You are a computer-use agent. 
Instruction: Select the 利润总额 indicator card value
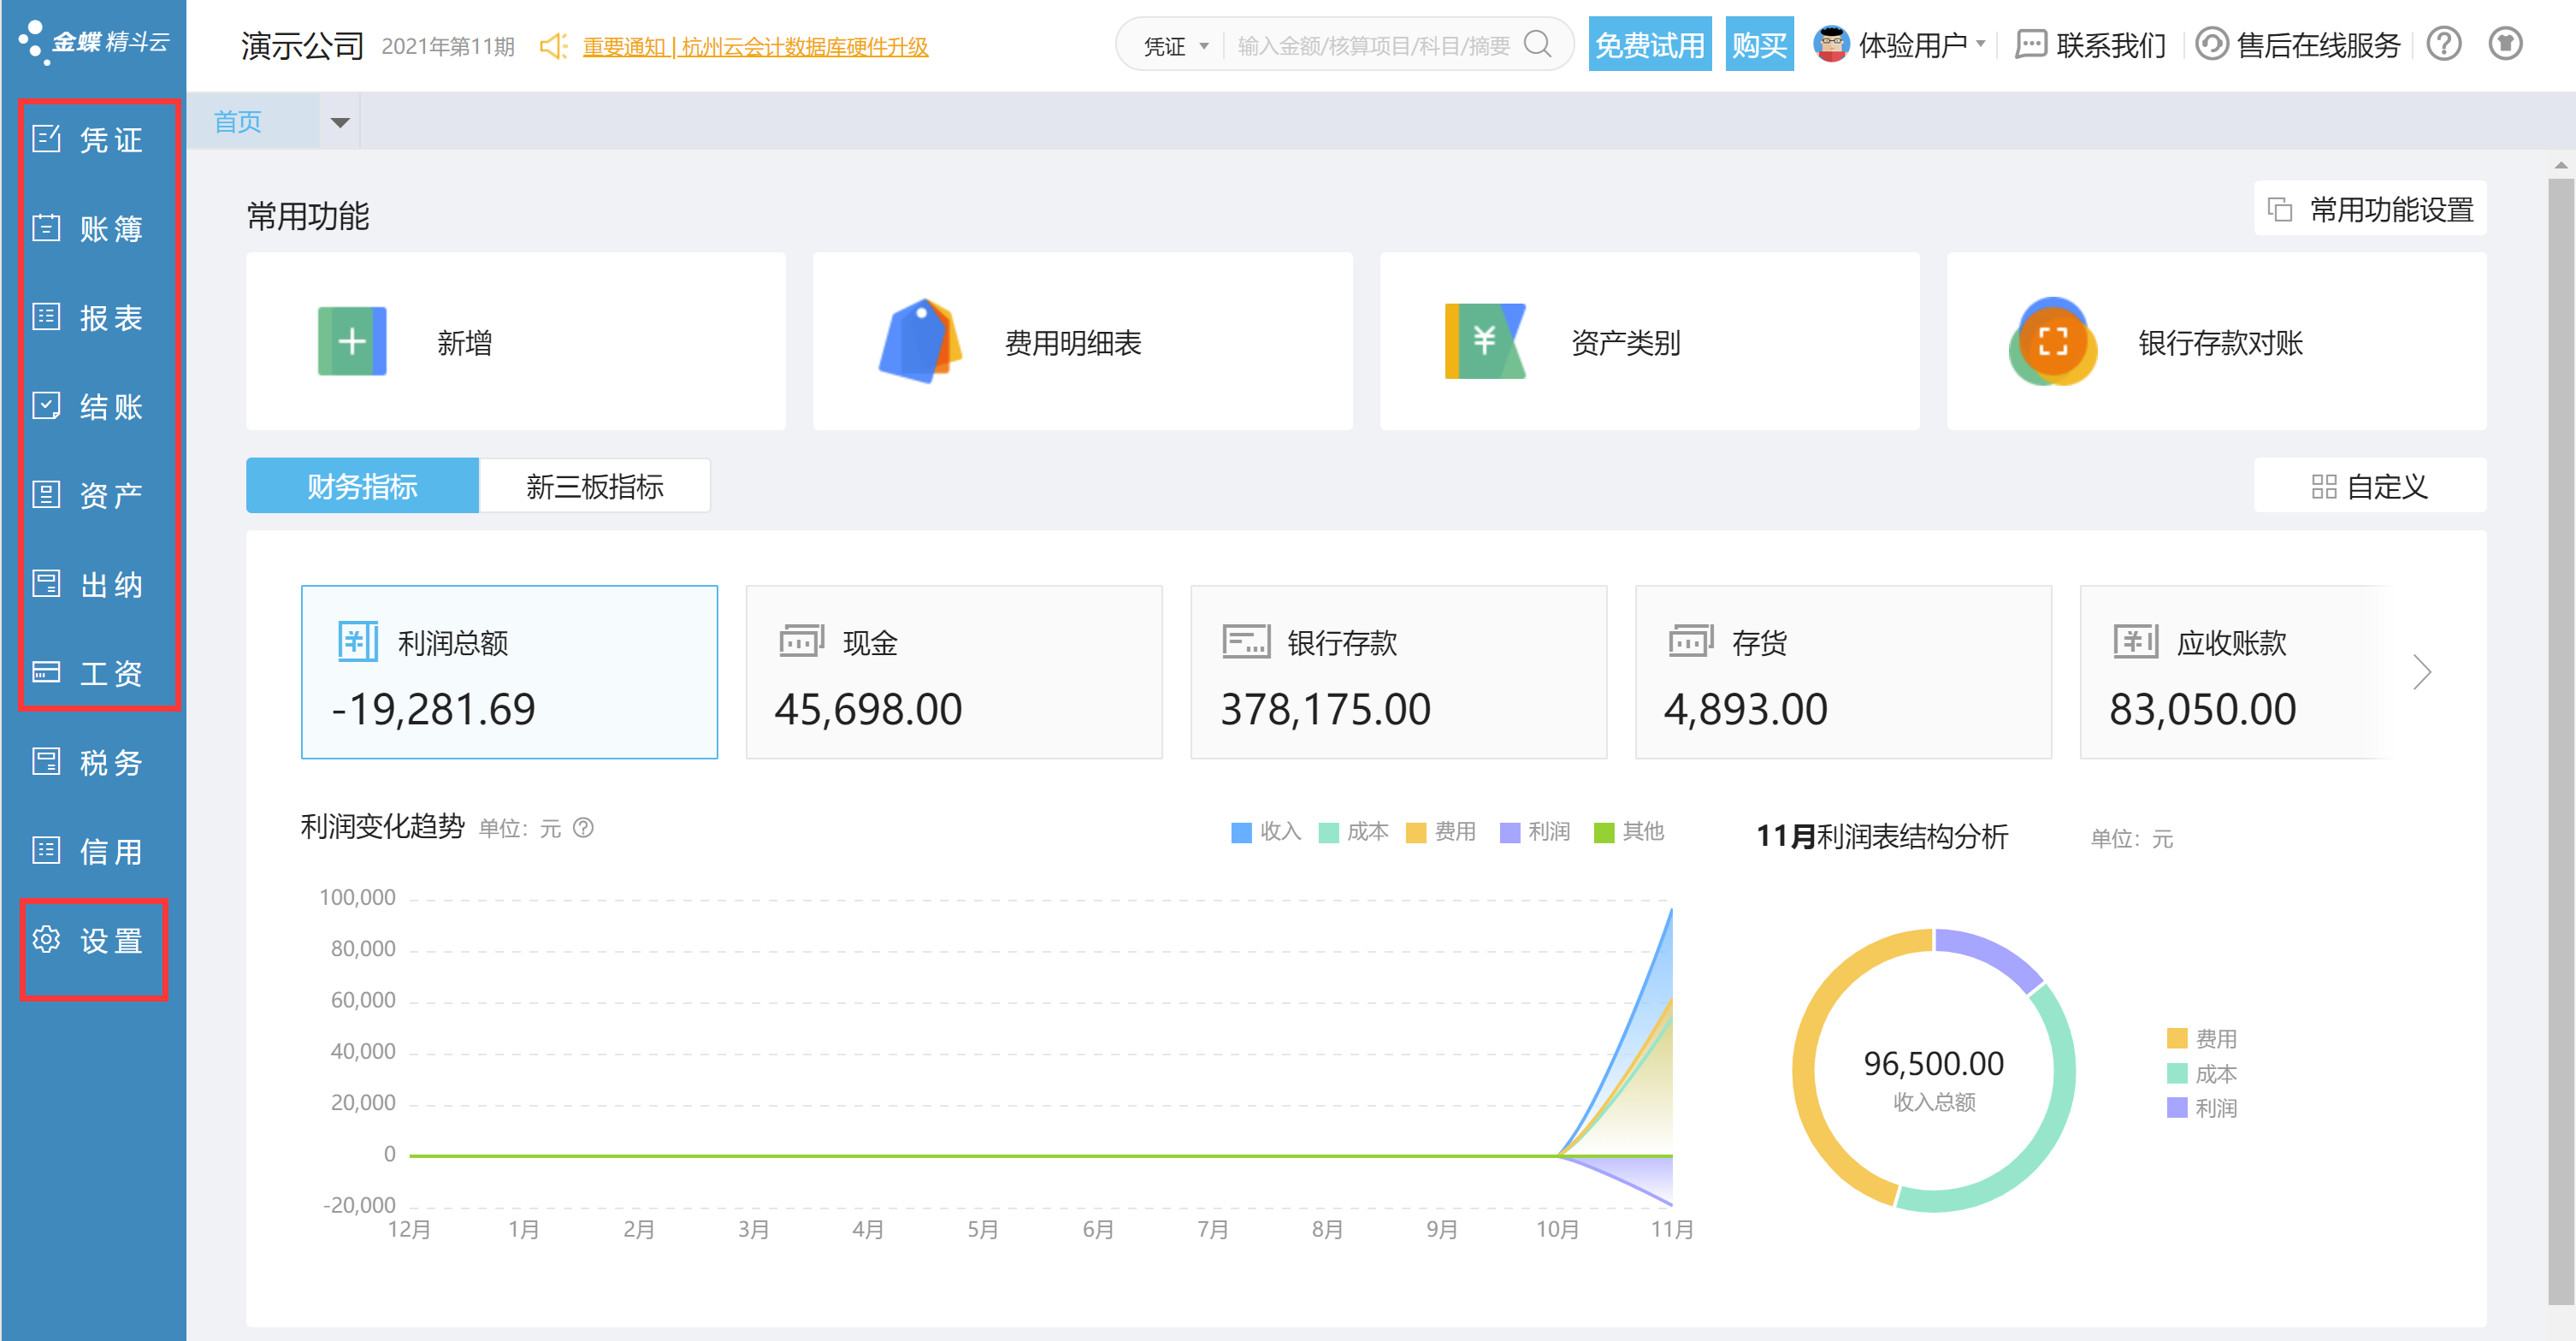[x=433, y=709]
